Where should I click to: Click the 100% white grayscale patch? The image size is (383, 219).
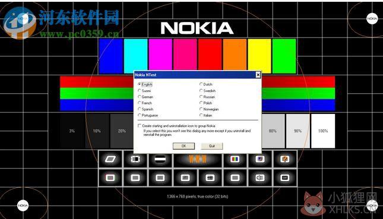[x=323, y=131]
